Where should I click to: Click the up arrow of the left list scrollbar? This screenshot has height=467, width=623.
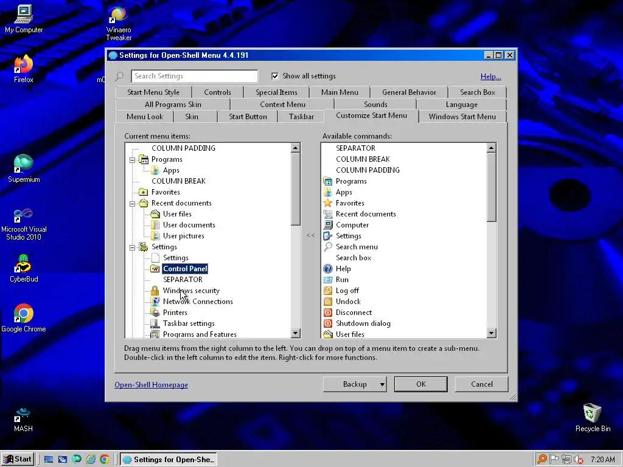point(295,148)
